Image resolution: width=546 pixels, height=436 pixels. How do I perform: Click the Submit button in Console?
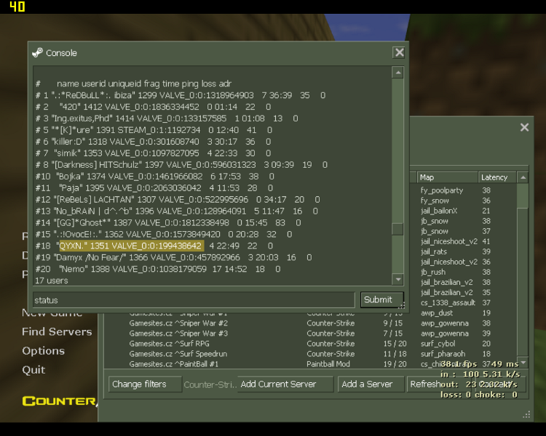(x=381, y=299)
